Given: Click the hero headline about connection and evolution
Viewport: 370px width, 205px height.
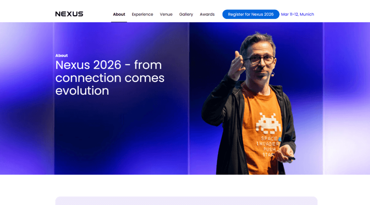Looking at the screenshot, I should [x=110, y=77].
